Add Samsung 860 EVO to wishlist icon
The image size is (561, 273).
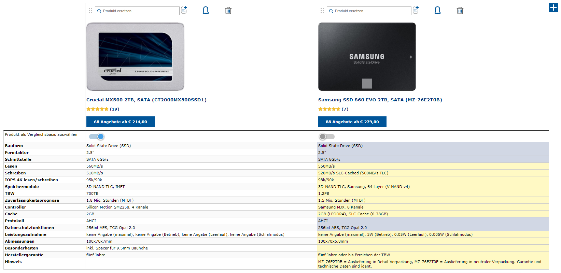click(416, 10)
